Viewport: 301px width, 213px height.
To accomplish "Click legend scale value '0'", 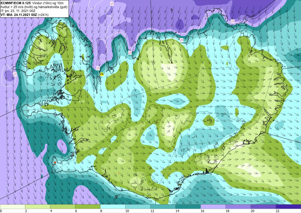I will (1, 211).
